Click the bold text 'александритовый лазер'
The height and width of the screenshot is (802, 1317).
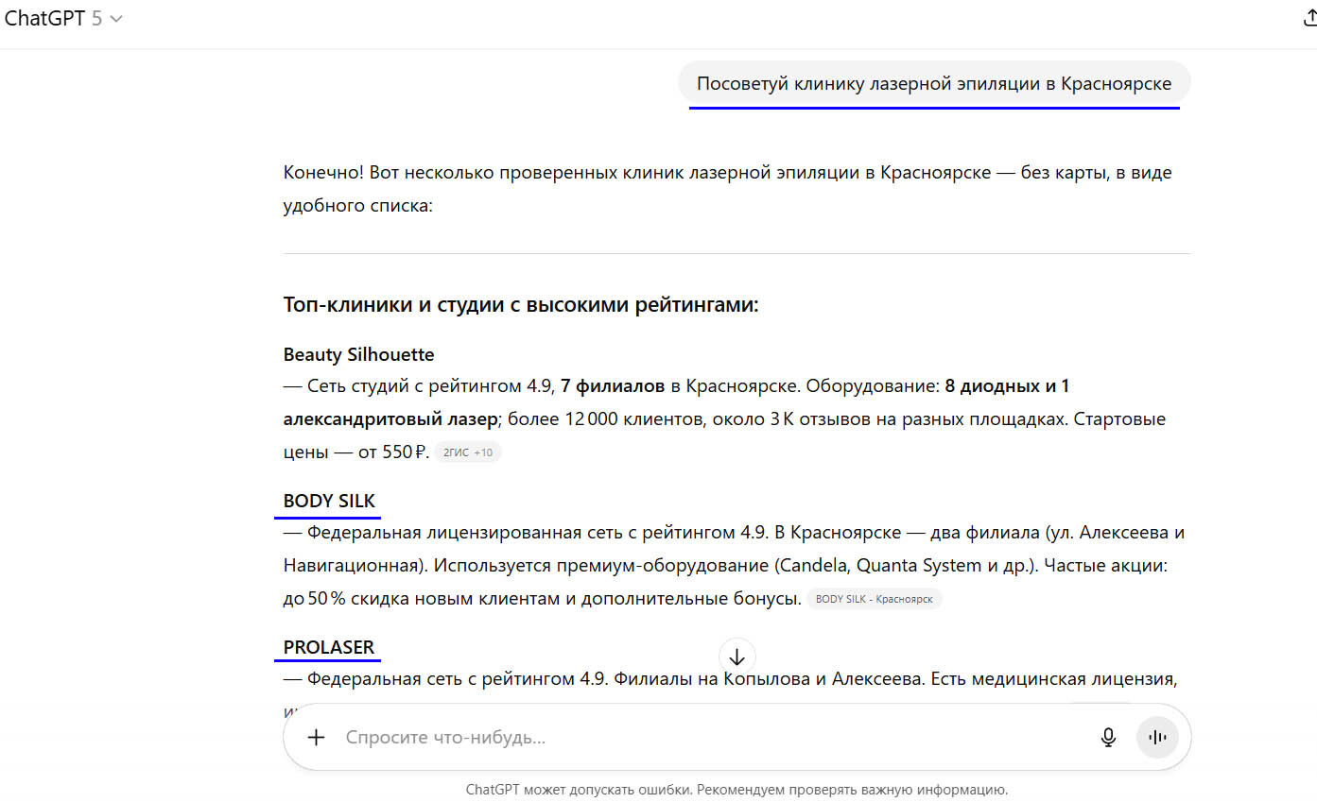[x=390, y=419]
